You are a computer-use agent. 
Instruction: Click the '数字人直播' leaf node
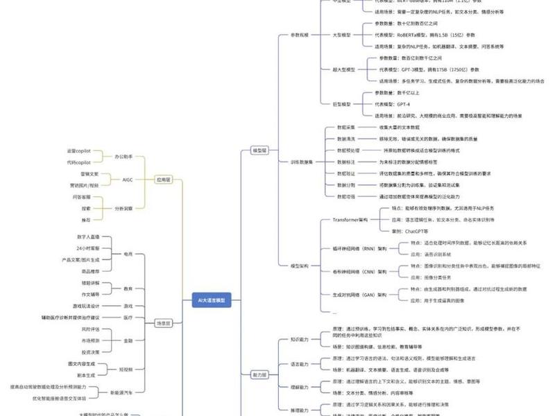click(89, 237)
